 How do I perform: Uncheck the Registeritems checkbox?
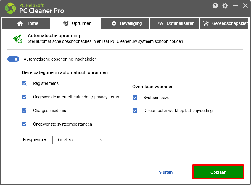click(24, 83)
